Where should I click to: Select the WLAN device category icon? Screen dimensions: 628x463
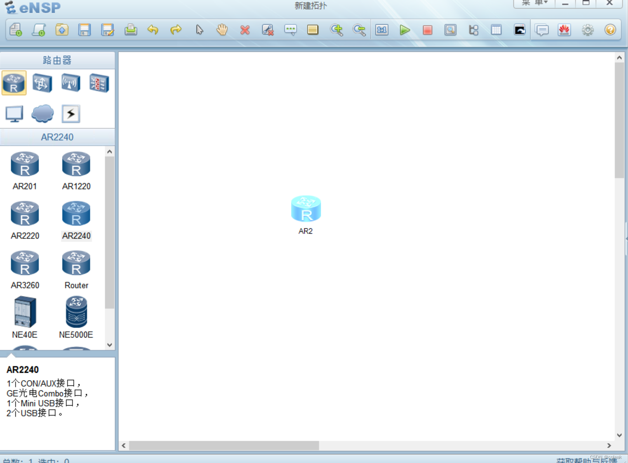point(71,83)
